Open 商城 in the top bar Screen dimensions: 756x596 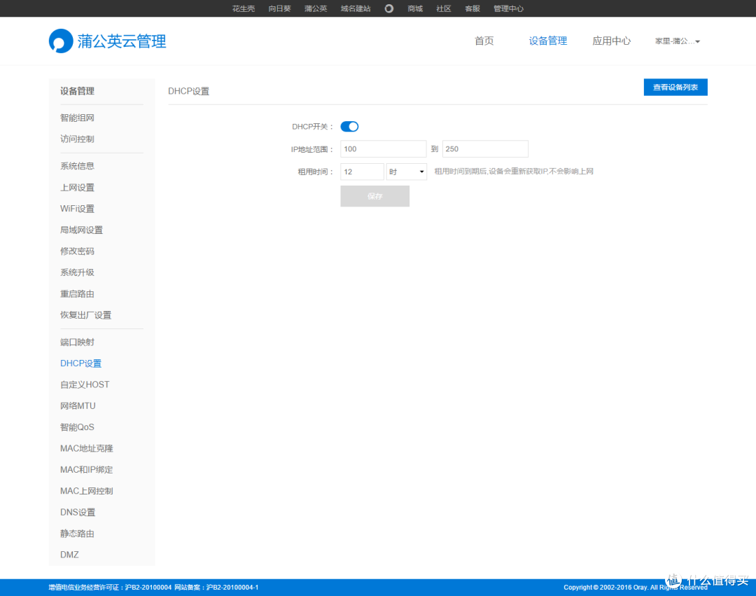point(415,8)
